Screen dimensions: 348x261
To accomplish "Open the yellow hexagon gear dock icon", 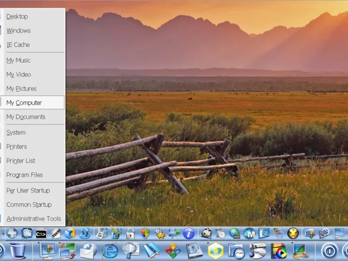I will [215, 251].
